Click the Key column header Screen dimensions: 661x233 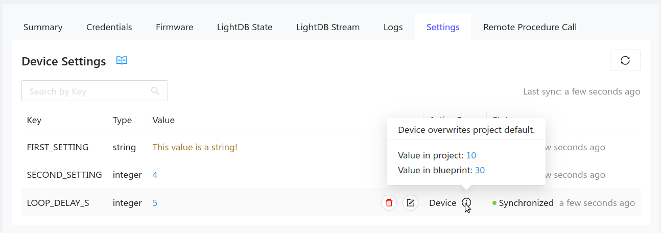pos(34,120)
